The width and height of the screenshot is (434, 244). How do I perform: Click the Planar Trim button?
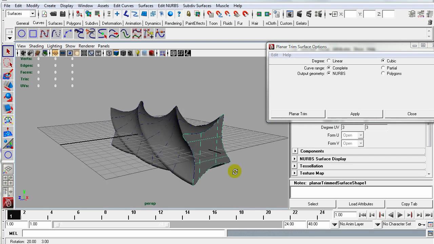pos(298,114)
